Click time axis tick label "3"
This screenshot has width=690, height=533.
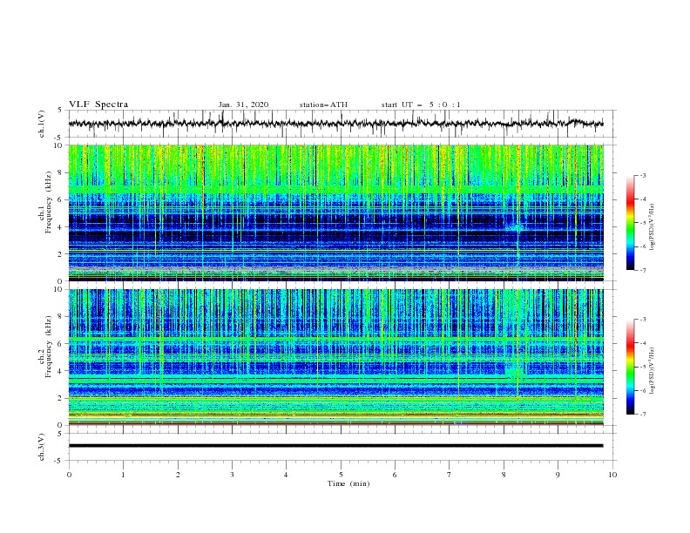[232, 475]
